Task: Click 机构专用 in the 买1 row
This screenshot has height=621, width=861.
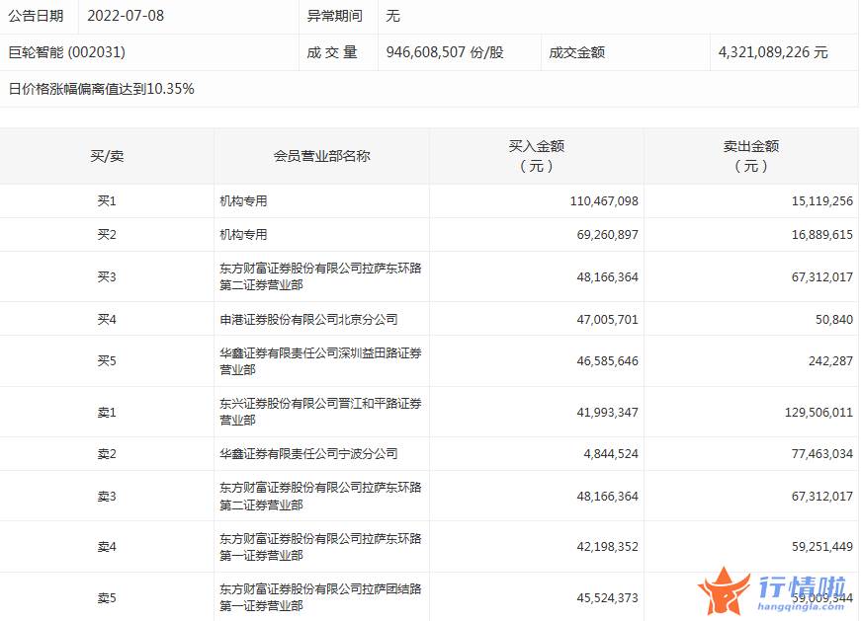Action: [243, 201]
